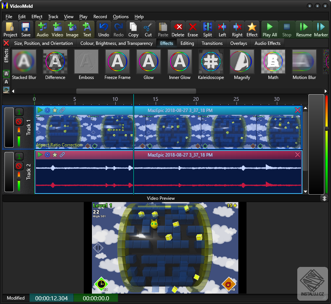Toggle Track 1 green number 1 button

[x=19, y=112]
